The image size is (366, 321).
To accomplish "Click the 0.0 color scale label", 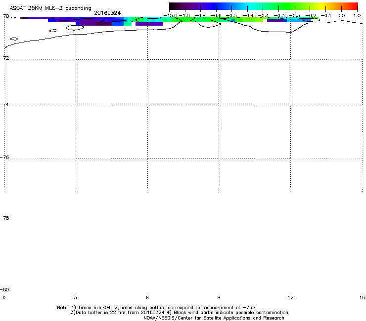I will pyautogui.click(x=341, y=16).
